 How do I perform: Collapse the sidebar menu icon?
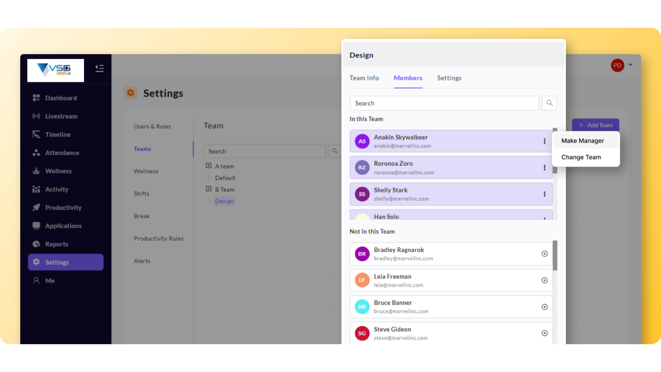99,68
